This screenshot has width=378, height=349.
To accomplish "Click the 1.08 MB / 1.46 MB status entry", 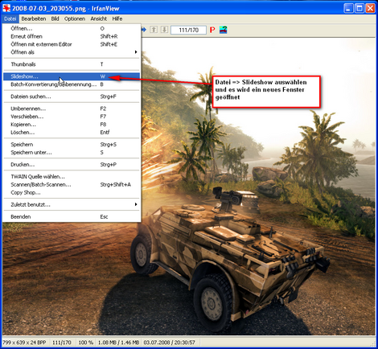I will pyautogui.click(x=118, y=343).
